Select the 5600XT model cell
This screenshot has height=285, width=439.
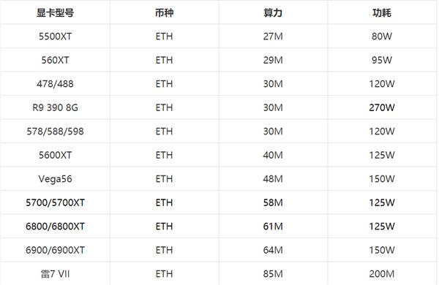tap(55, 155)
